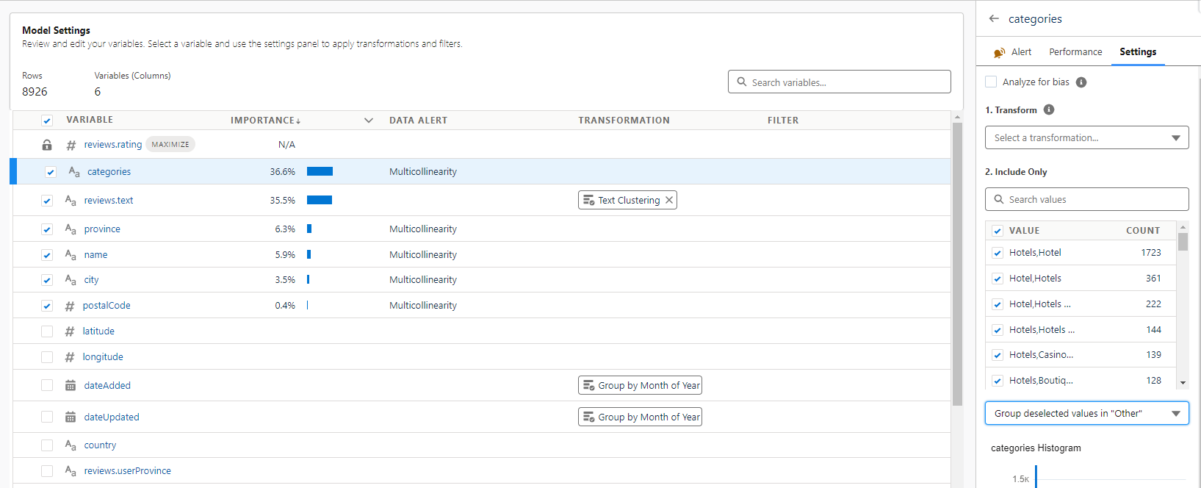Click the back arrow beside categories title
Viewport: 1201px width, 488px height.
tap(994, 19)
